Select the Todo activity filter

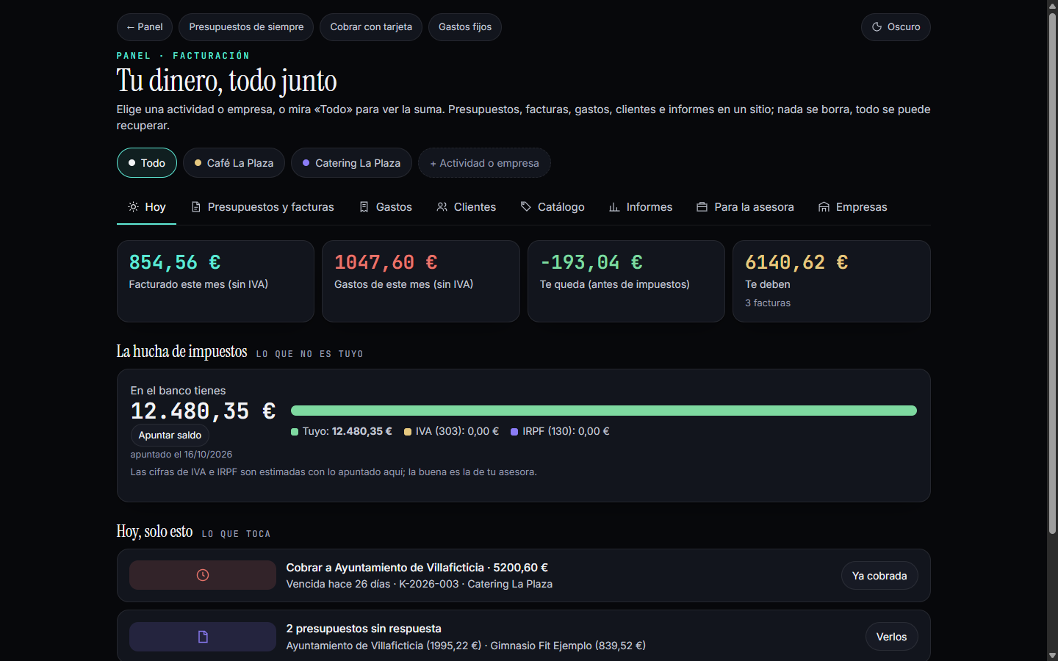point(147,163)
